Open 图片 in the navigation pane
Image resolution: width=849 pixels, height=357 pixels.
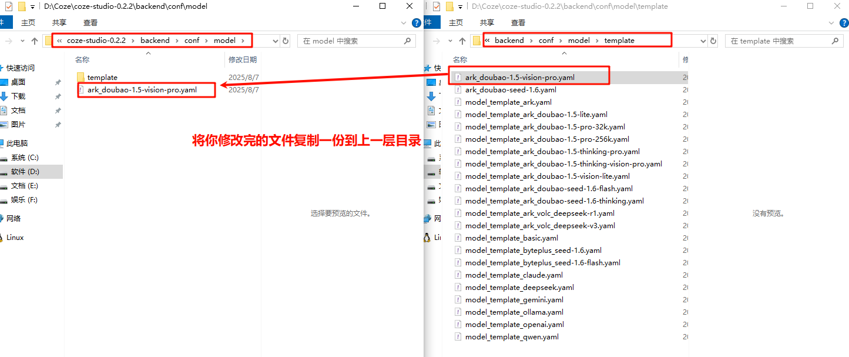click(18, 125)
